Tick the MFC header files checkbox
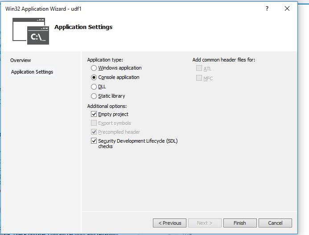This screenshot has width=309, height=235. pos(199,78)
